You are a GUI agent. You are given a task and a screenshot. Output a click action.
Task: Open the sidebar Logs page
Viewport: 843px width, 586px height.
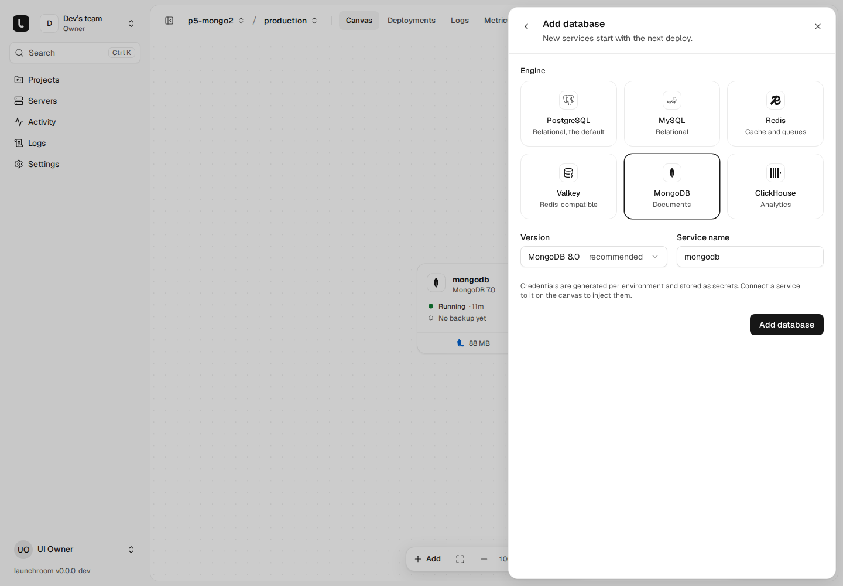point(75,143)
